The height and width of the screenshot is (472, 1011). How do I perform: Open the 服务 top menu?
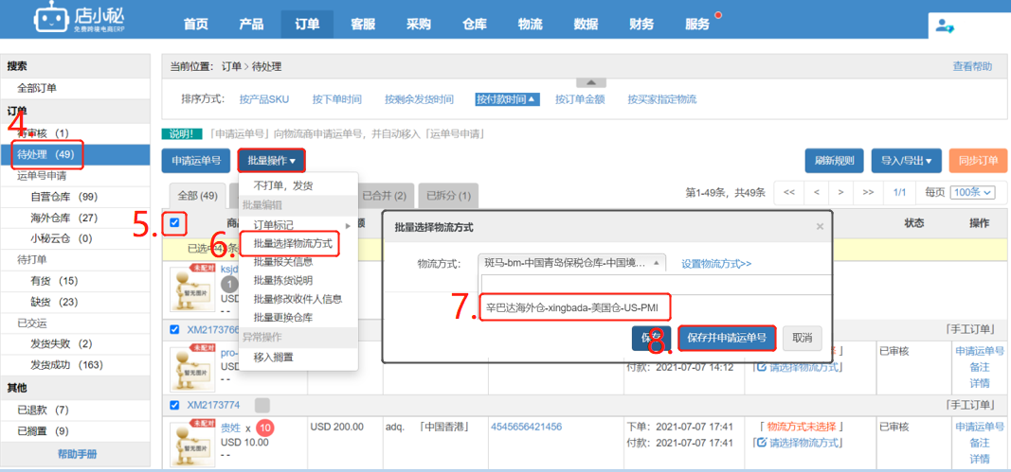[697, 25]
